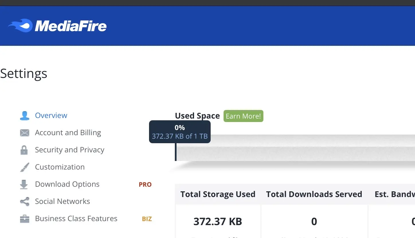Image resolution: width=415 pixels, height=238 pixels.
Task: Click the used space progress bar
Action: point(295,148)
